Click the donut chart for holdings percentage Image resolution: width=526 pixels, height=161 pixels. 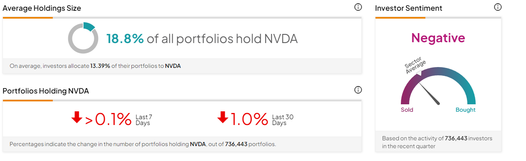click(x=83, y=38)
